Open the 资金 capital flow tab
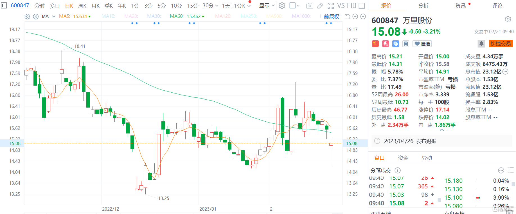This screenshot has width=516, height=214. [x=403, y=158]
